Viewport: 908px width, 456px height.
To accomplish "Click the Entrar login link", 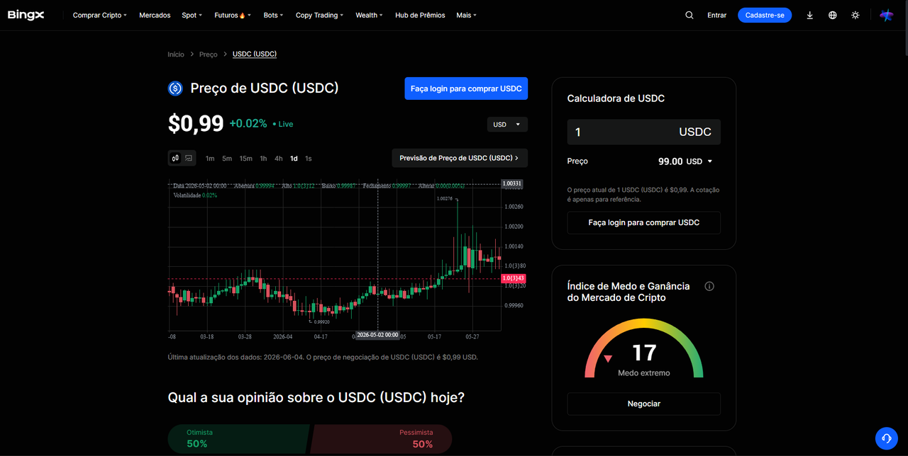I will pos(716,15).
